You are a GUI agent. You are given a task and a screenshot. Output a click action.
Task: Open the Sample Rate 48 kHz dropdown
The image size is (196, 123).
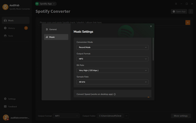(112, 82)
